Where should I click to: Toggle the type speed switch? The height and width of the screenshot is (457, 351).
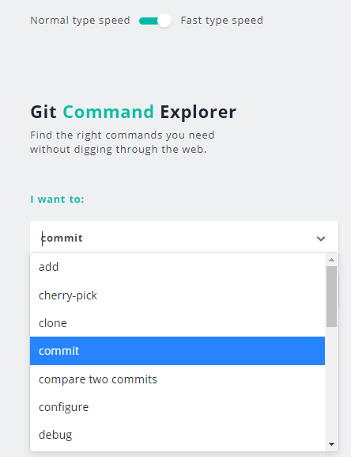coord(155,21)
